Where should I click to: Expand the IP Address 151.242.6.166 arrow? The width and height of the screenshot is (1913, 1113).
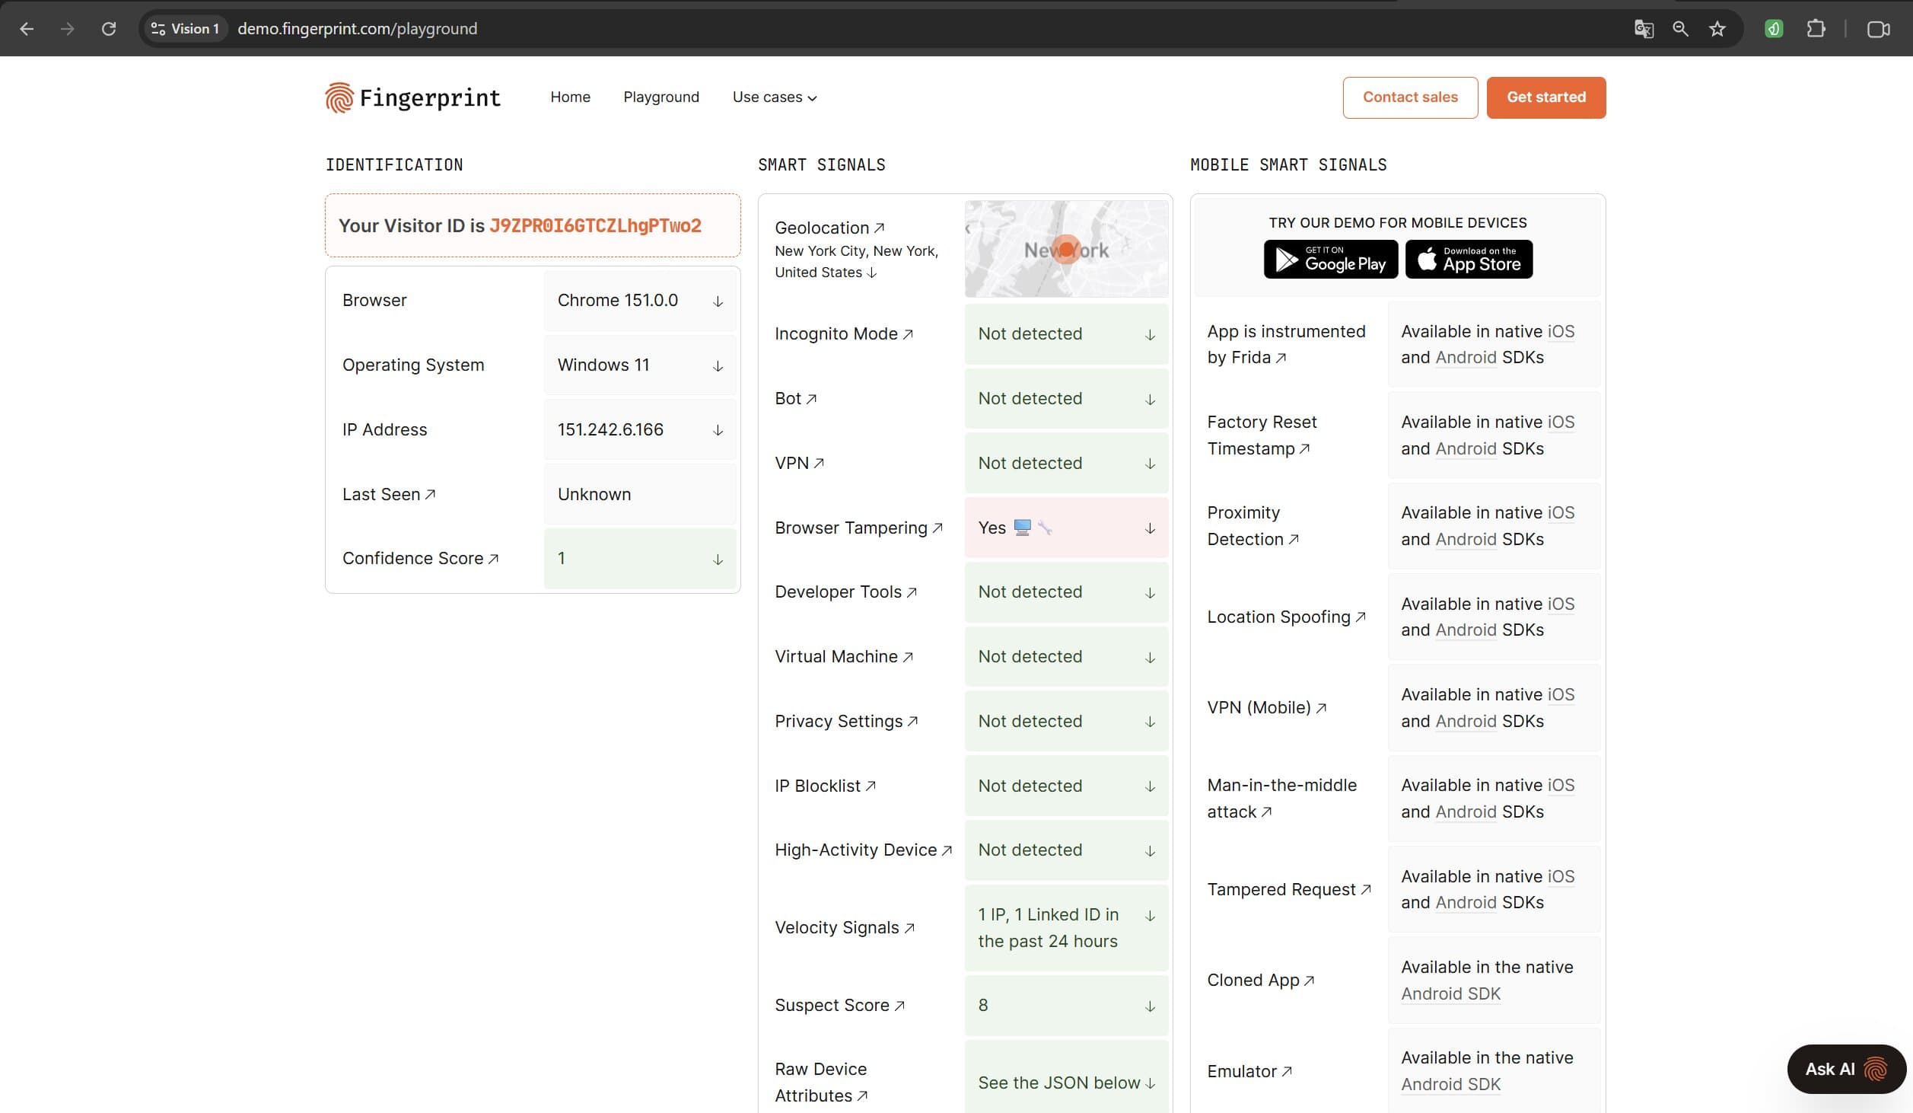[718, 430]
